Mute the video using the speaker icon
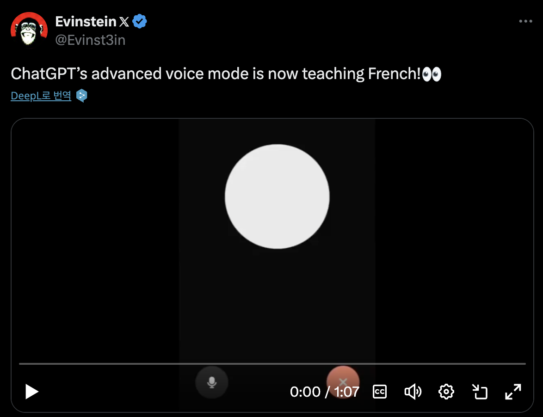This screenshot has width=543, height=417. tap(413, 392)
